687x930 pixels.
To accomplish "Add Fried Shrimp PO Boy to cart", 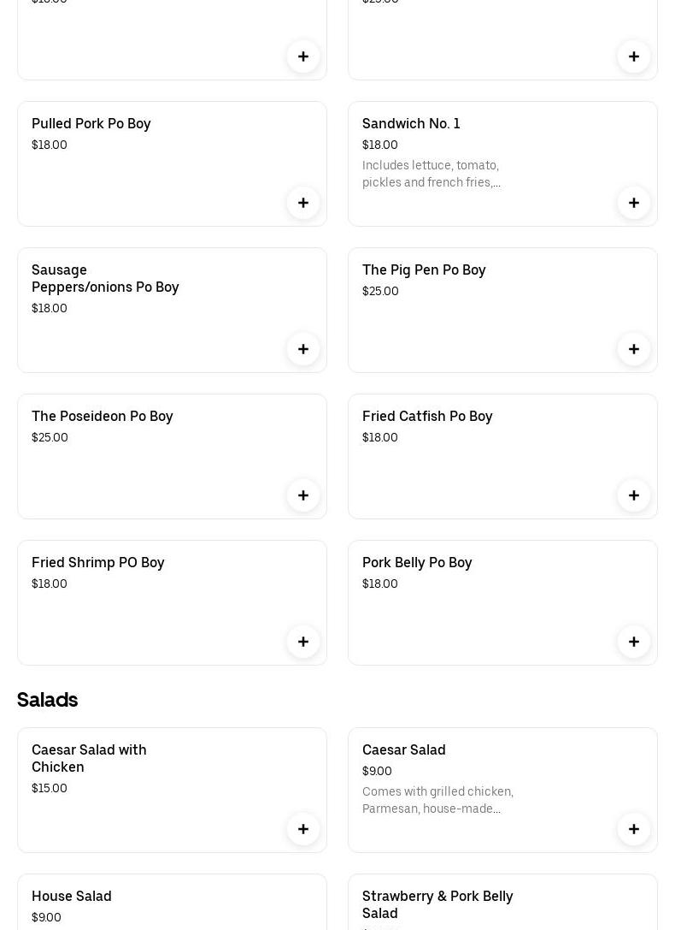I will [303, 642].
